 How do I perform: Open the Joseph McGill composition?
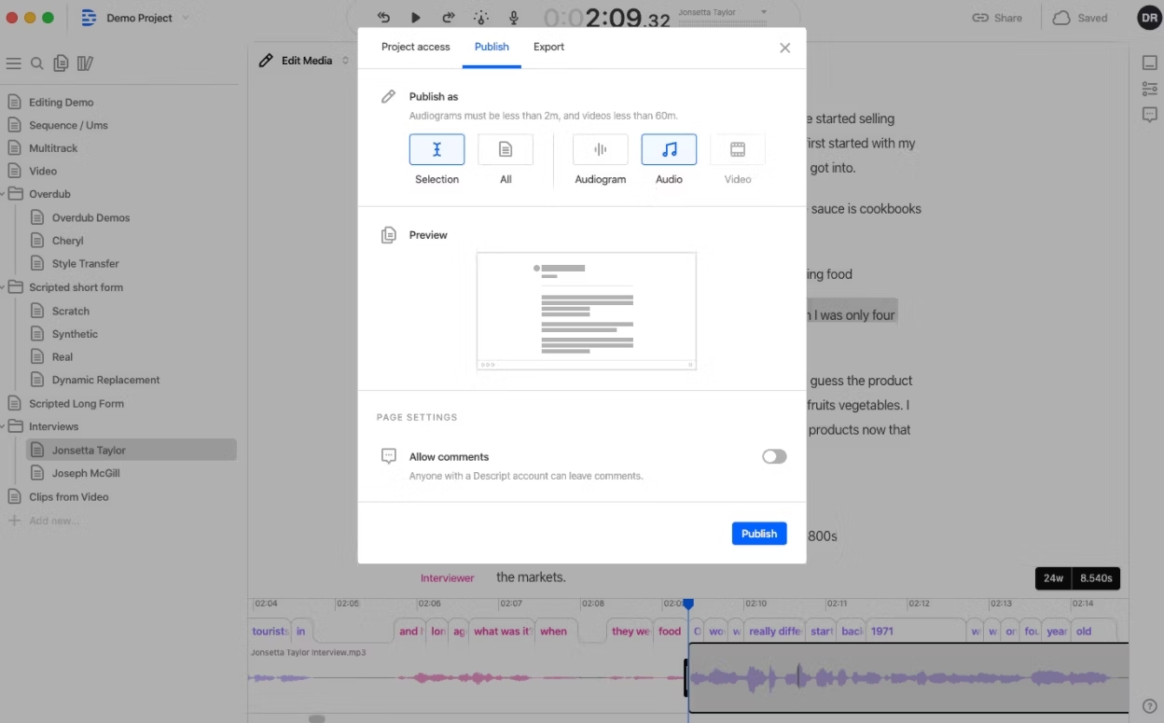click(86, 473)
